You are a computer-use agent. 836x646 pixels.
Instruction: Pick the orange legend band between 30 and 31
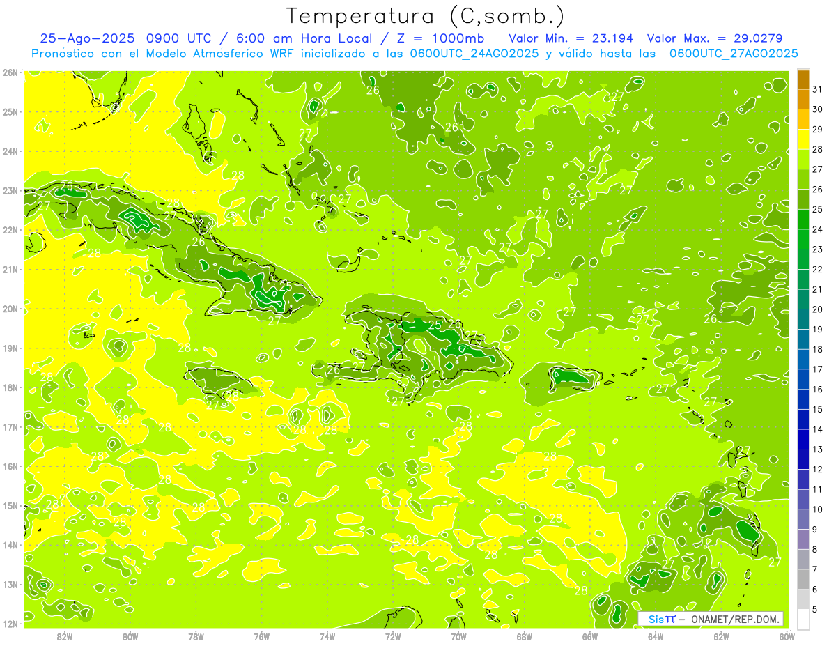[x=803, y=99]
